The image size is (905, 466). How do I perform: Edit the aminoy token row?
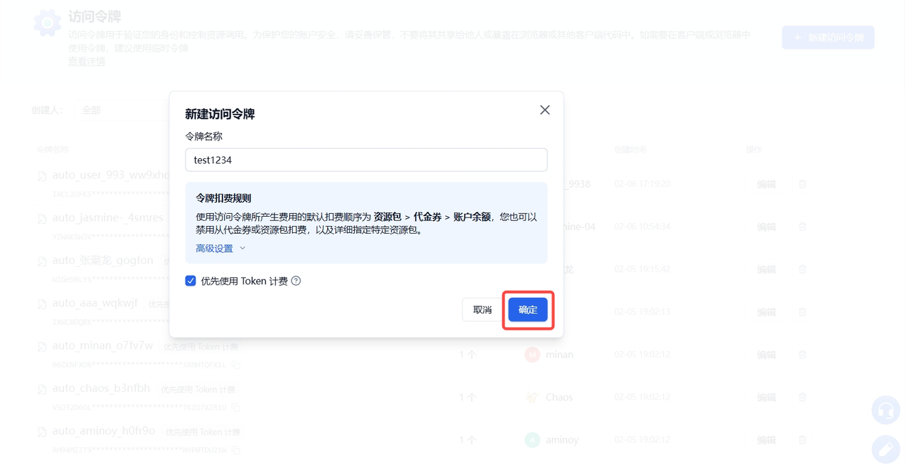pos(766,440)
